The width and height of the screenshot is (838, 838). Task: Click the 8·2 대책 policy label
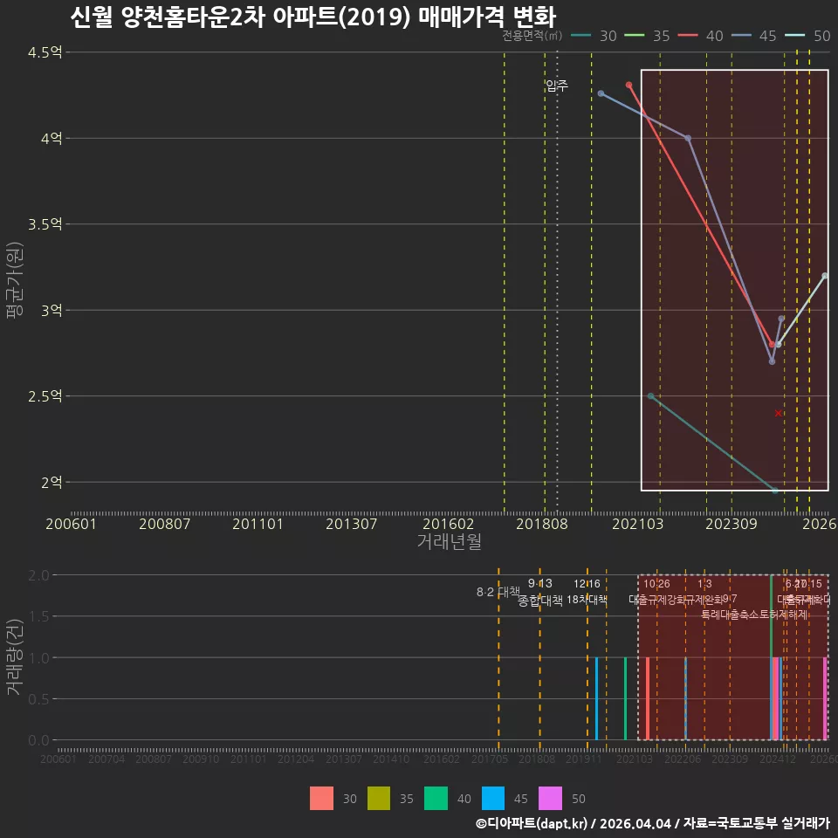(498, 592)
